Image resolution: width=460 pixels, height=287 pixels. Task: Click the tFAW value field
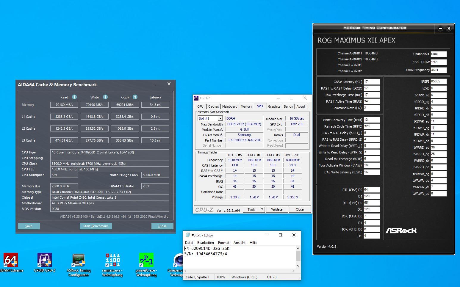click(372, 165)
